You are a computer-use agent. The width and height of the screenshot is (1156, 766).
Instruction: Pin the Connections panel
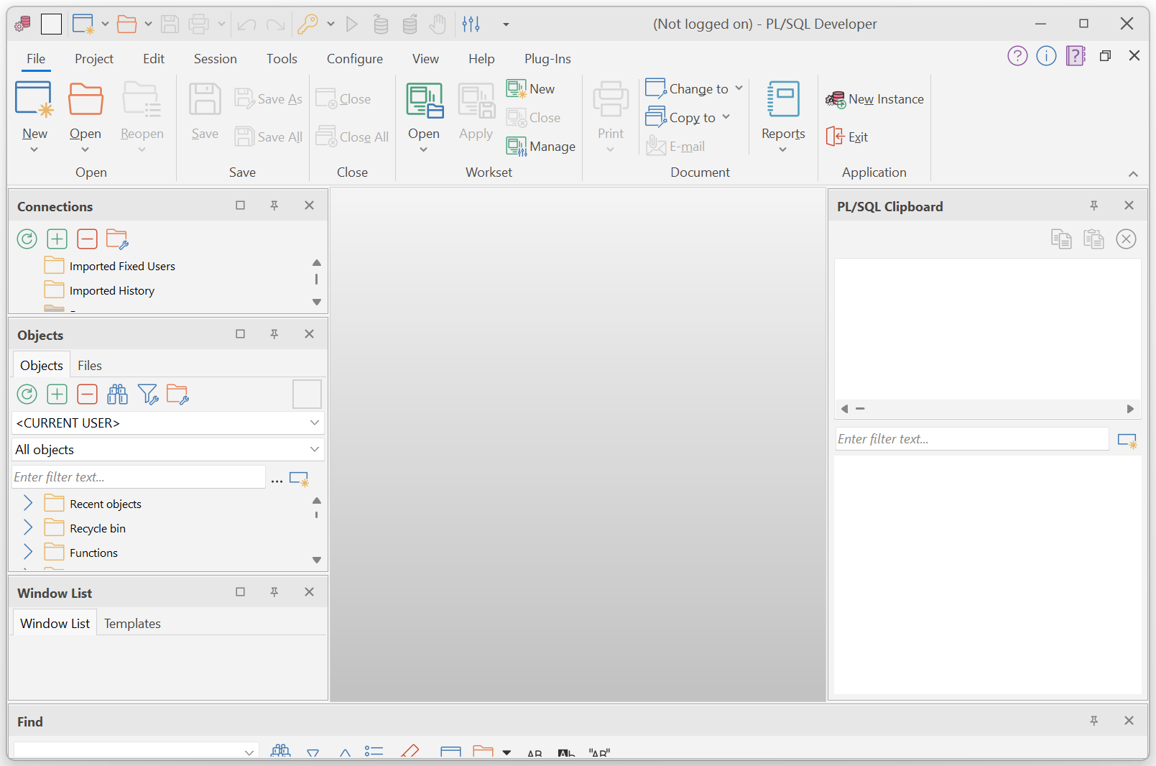point(274,206)
